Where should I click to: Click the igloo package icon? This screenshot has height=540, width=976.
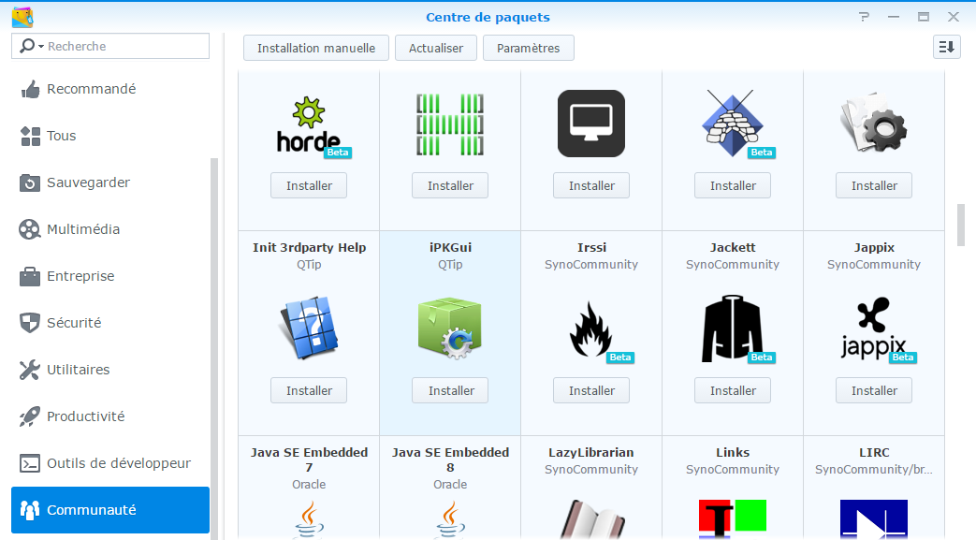click(734, 124)
